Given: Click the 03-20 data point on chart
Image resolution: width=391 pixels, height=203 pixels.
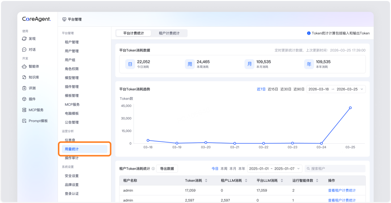Looking at the screenshot, I should coord(206,143).
